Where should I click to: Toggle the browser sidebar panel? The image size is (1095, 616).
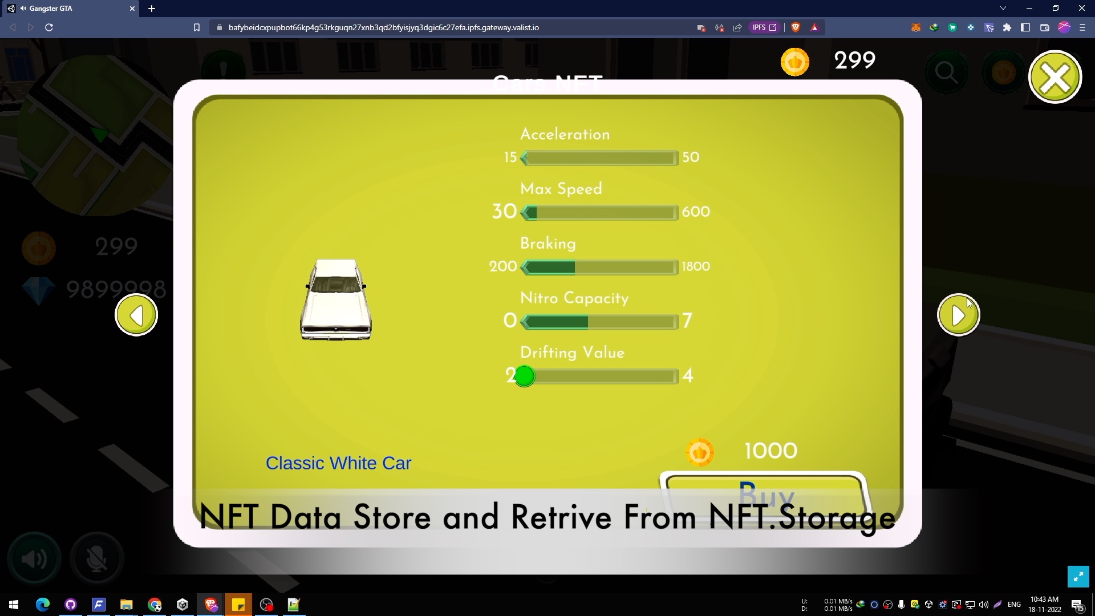(x=1025, y=27)
